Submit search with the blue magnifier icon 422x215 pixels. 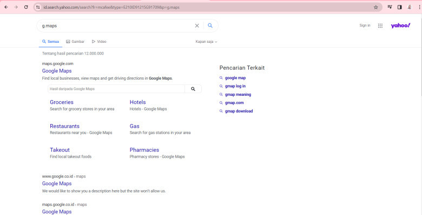coord(210,25)
